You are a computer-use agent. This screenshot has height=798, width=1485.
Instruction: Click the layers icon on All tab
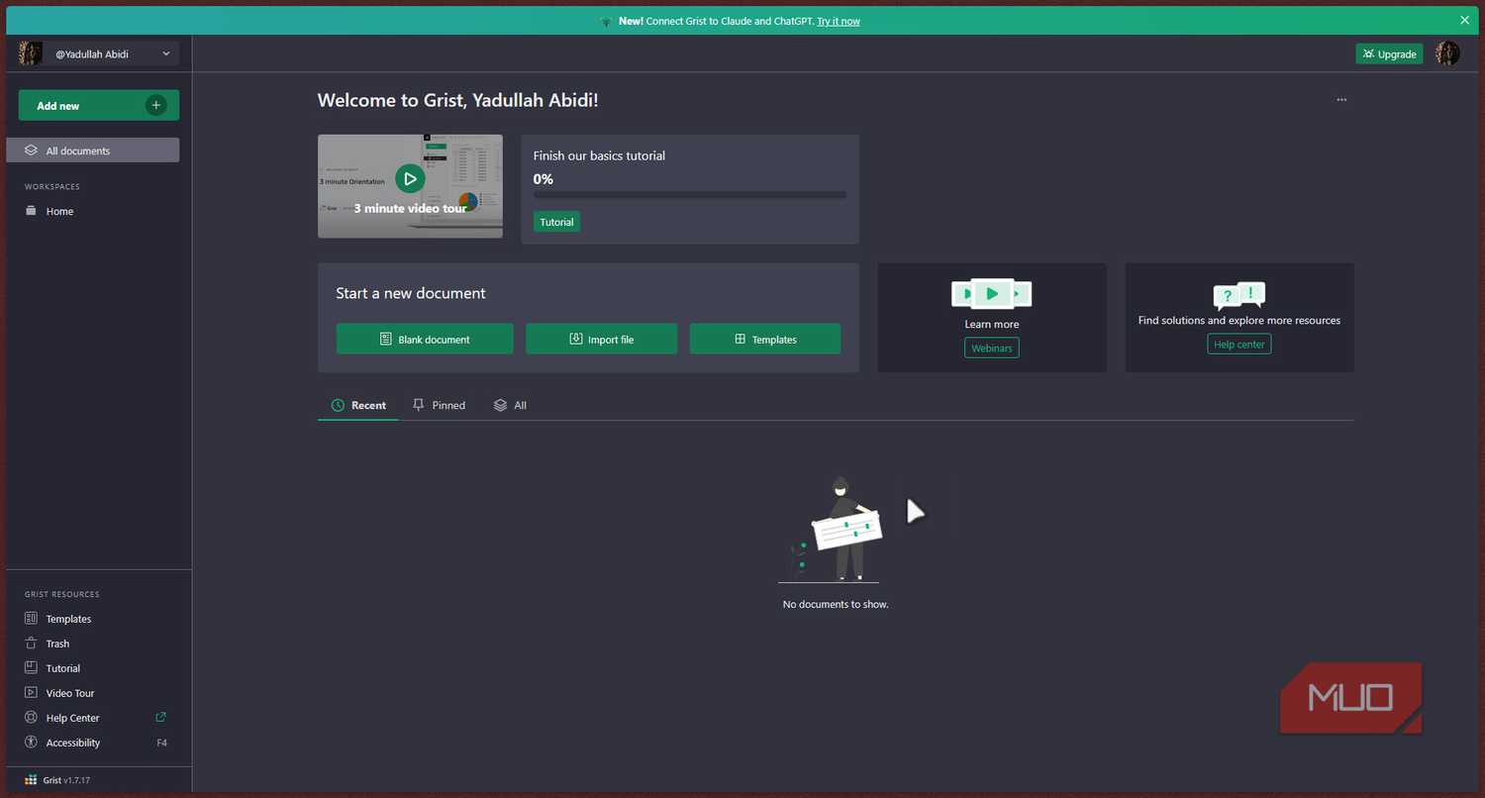500,405
